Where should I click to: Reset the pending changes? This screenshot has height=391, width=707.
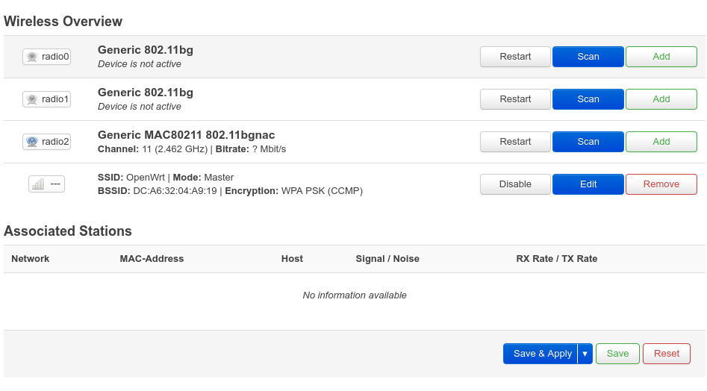[666, 354]
